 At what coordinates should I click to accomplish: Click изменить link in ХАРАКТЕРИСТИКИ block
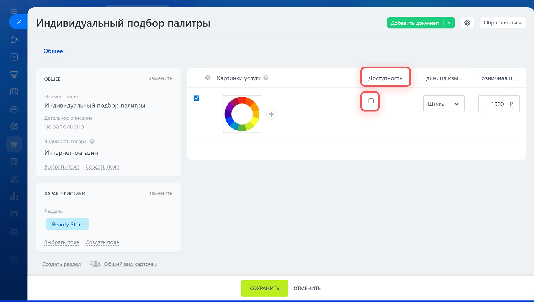pos(160,193)
